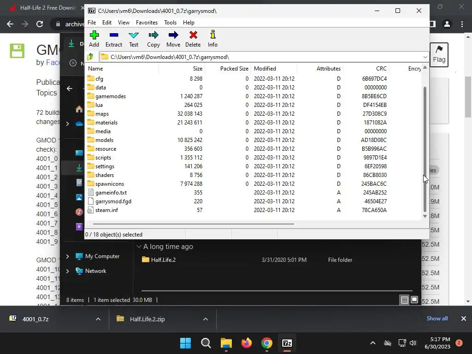Sort by the Size column header
472x354 pixels.
click(x=182, y=69)
